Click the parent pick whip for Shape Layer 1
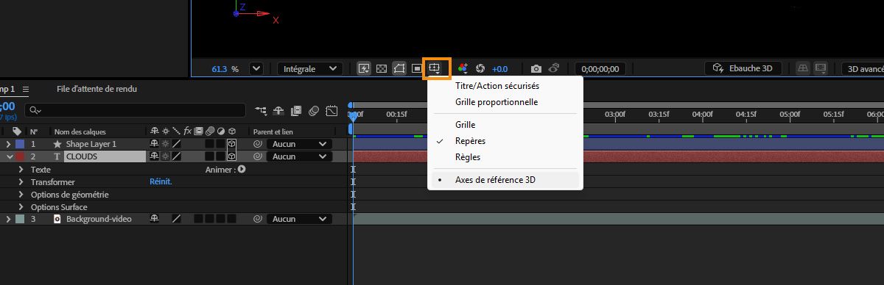Image resolution: width=884 pixels, height=285 pixels. tap(258, 144)
